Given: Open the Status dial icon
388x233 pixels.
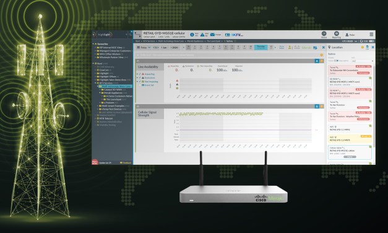Looking at the screenshot, I should tap(324, 33).
